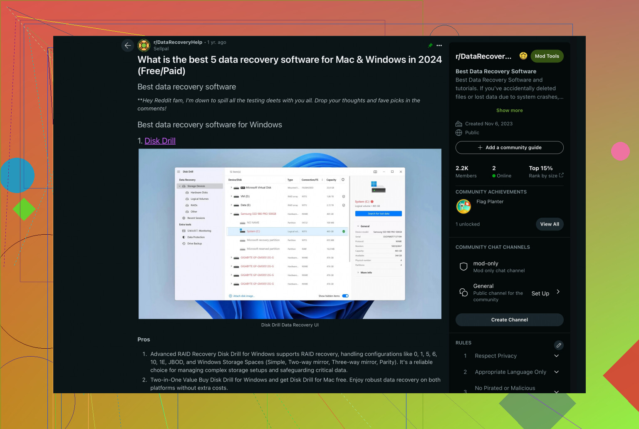
Task: Show more of the community description
Action: (509, 110)
